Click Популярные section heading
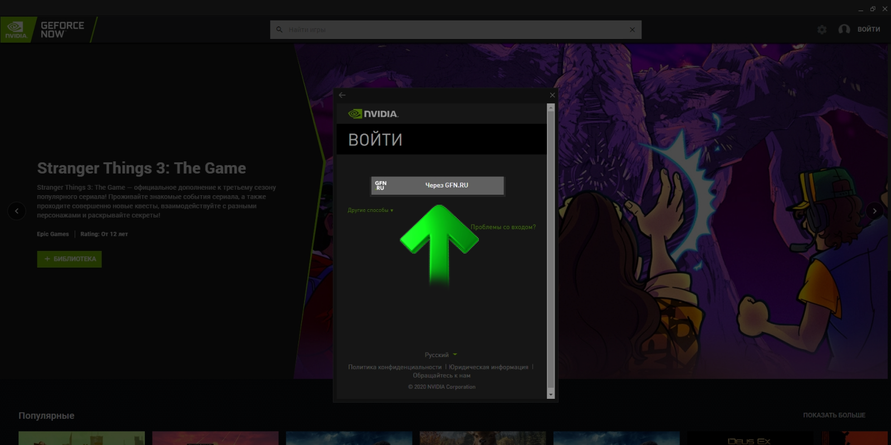The height and width of the screenshot is (445, 891). pyautogui.click(x=46, y=416)
